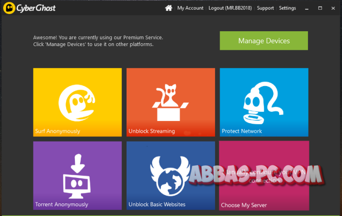Image resolution: width=342 pixels, height=216 pixels.
Task: Open Settings in the top bar
Action: [x=288, y=8]
